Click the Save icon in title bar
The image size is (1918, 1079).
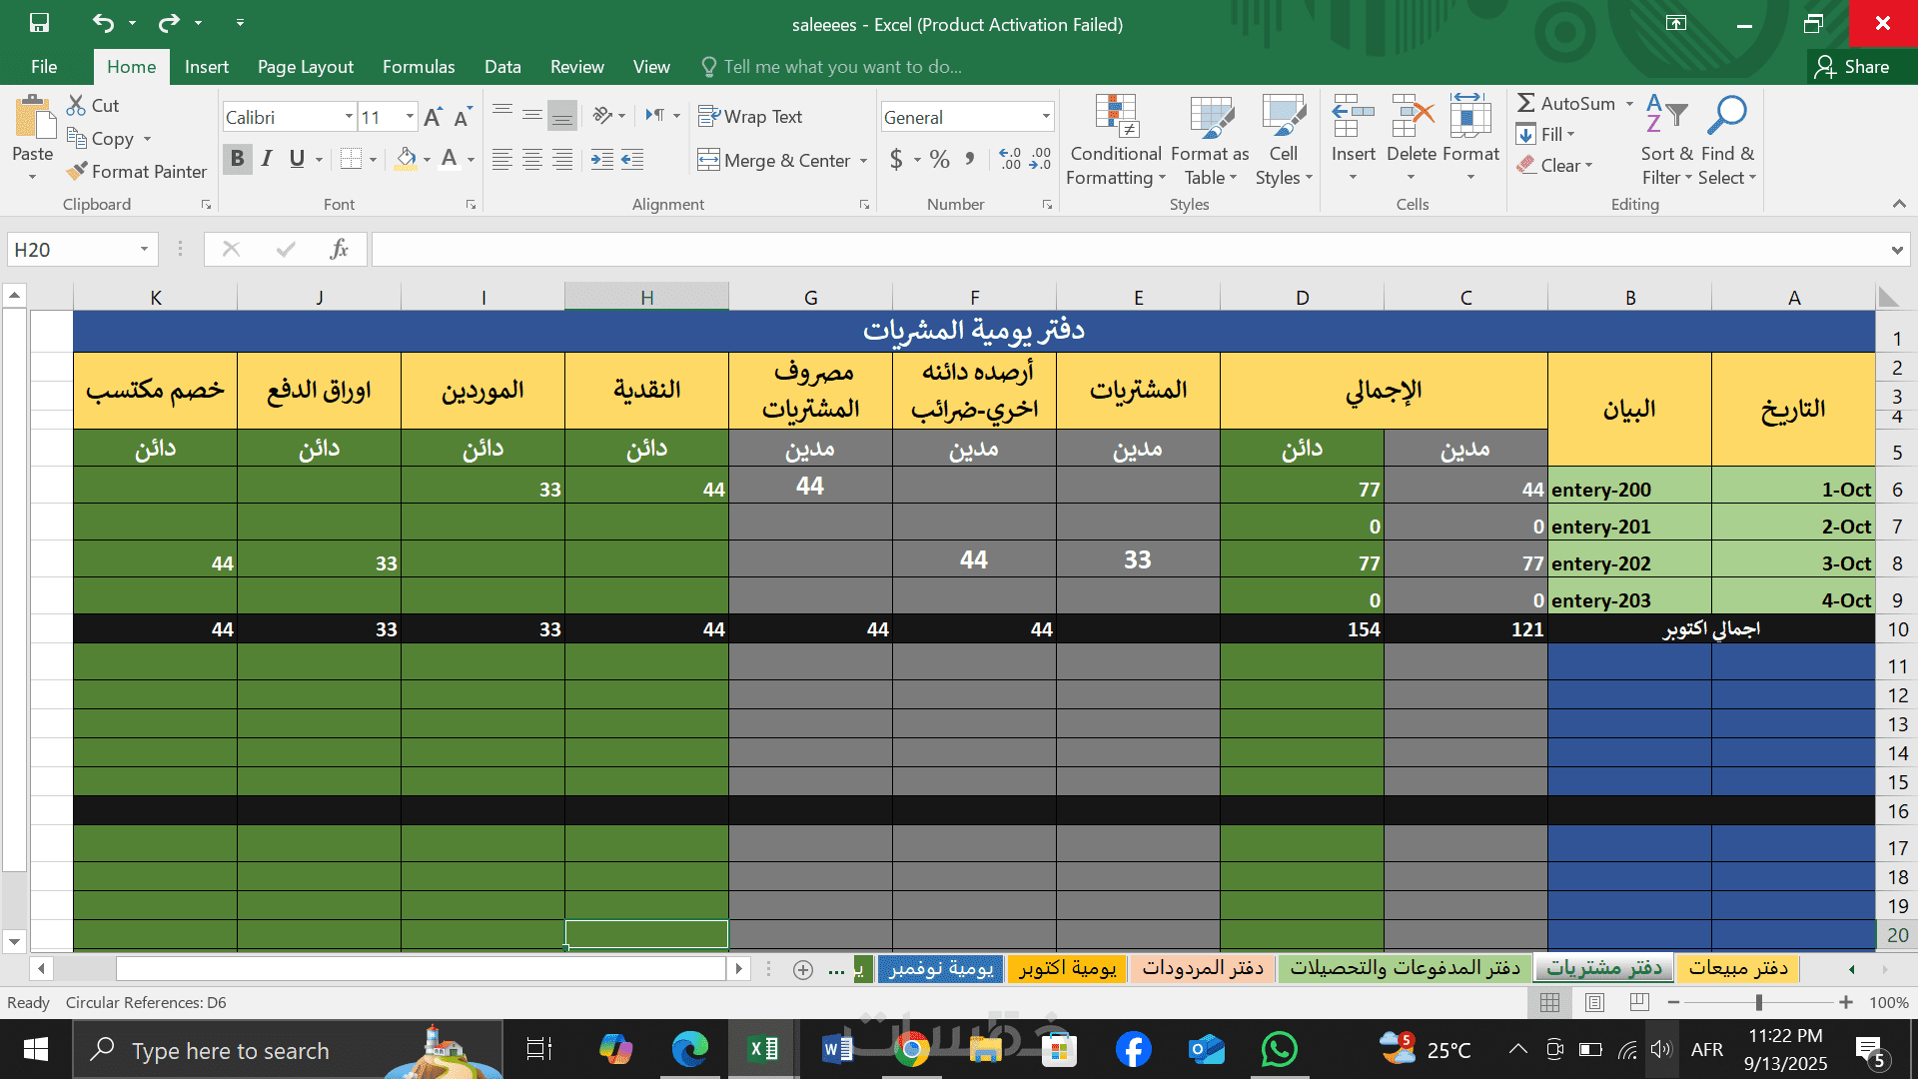(x=39, y=23)
